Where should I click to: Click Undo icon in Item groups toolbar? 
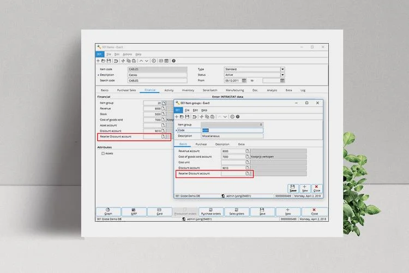click(x=194, y=117)
